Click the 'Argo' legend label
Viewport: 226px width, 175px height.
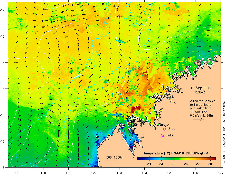172,128
